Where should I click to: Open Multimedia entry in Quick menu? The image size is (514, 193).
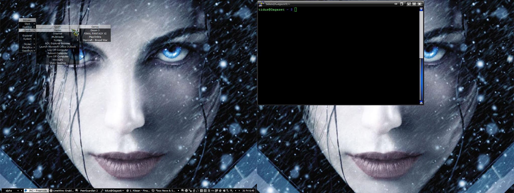(x=58, y=37)
